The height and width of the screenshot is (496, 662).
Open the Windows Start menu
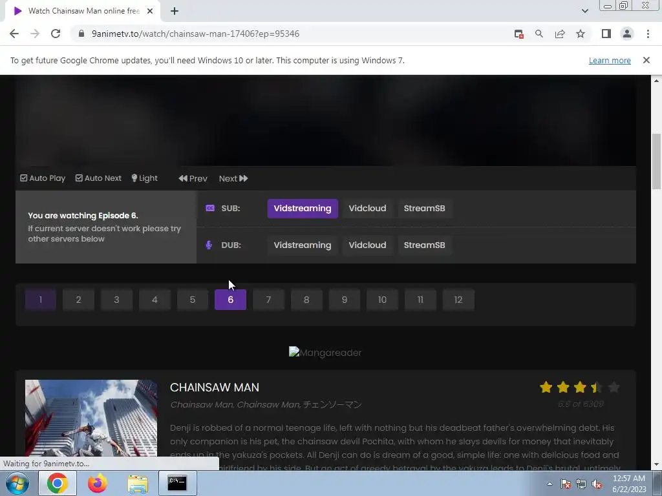coord(17,483)
